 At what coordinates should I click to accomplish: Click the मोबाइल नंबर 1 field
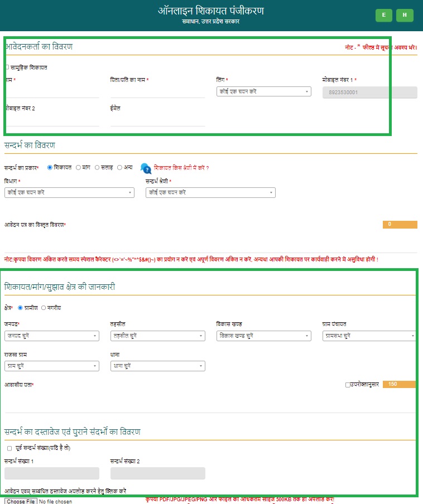tap(369, 93)
